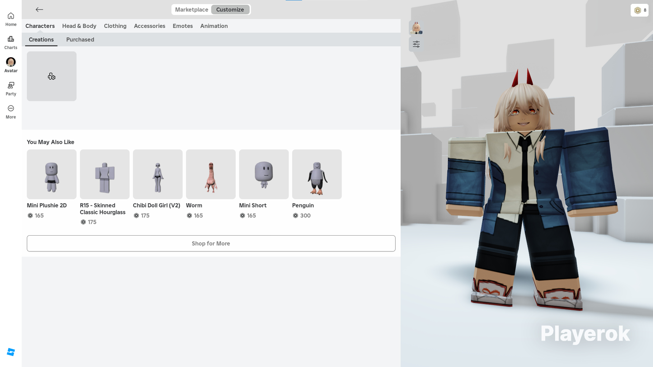653x367 pixels.
Task: Open the Emotes tab
Action: [183, 26]
